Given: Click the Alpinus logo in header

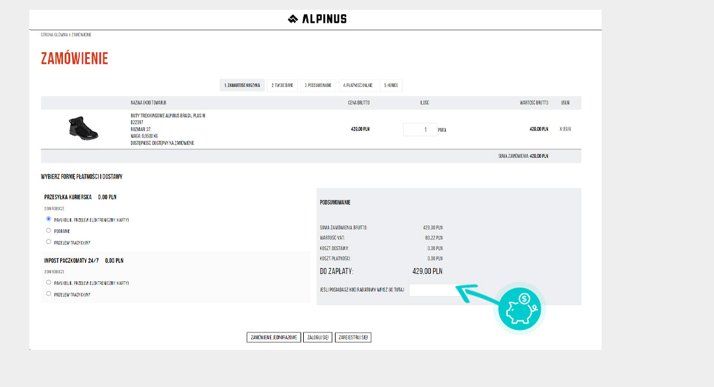Looking at the screenshot, I should (317, 19).
